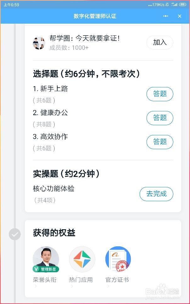Select the 管理新星 green badge
Viewport: 190px width, 304px height.
[x=46, y=269]
